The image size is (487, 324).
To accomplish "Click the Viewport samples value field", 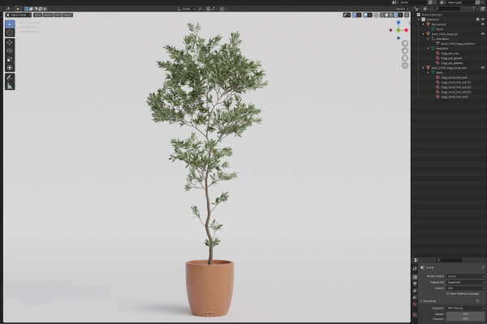I will click(x=465, y=319).
